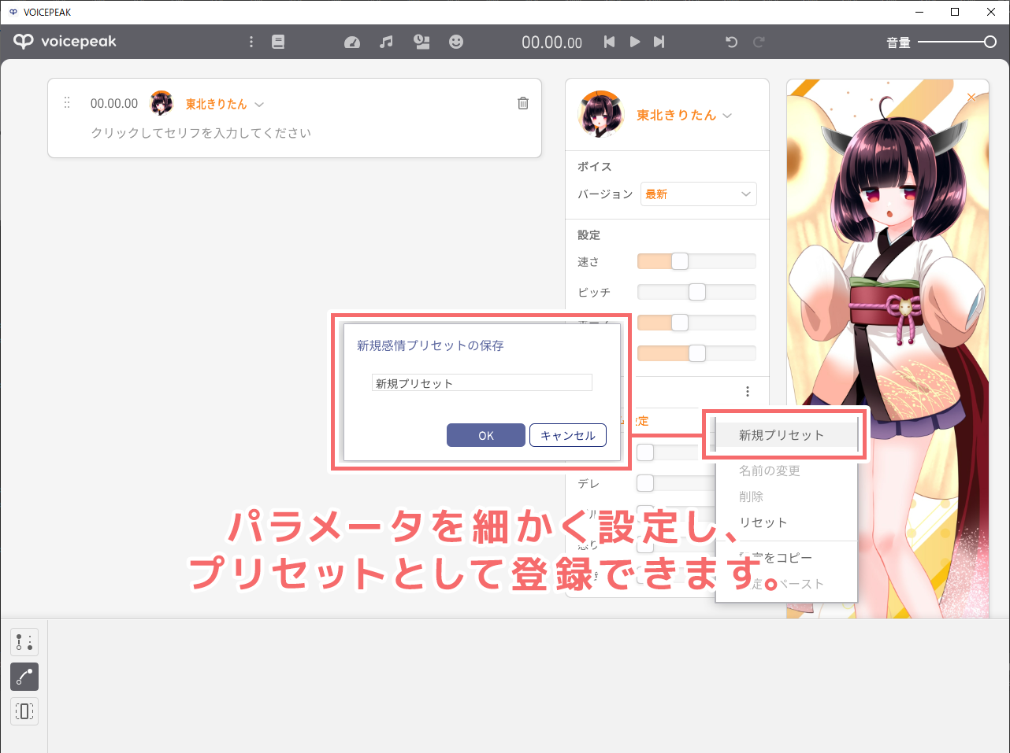Open the emotion section three-dot menu

pyautogui.click(x=747, y=391)
